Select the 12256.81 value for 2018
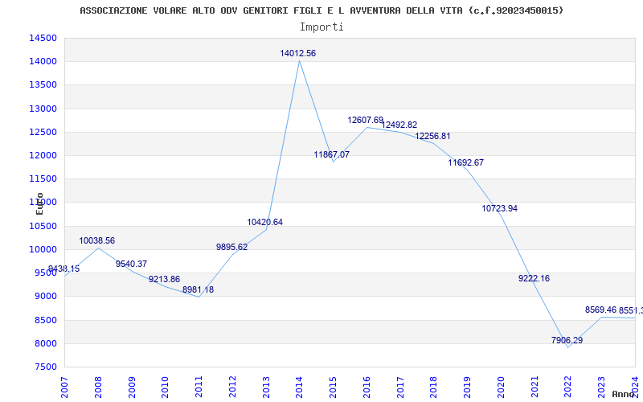 click(x=432, y=136)
